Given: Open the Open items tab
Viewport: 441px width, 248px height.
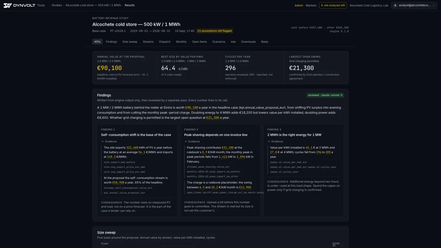Looking at the screenshot, I should (199, 42).
